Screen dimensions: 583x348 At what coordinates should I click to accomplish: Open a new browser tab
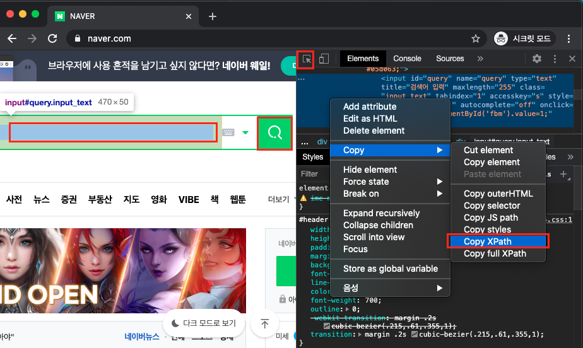click(x=212, y=16)
